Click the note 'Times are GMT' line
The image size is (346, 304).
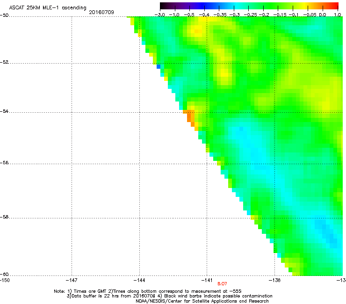pos(148,291)
